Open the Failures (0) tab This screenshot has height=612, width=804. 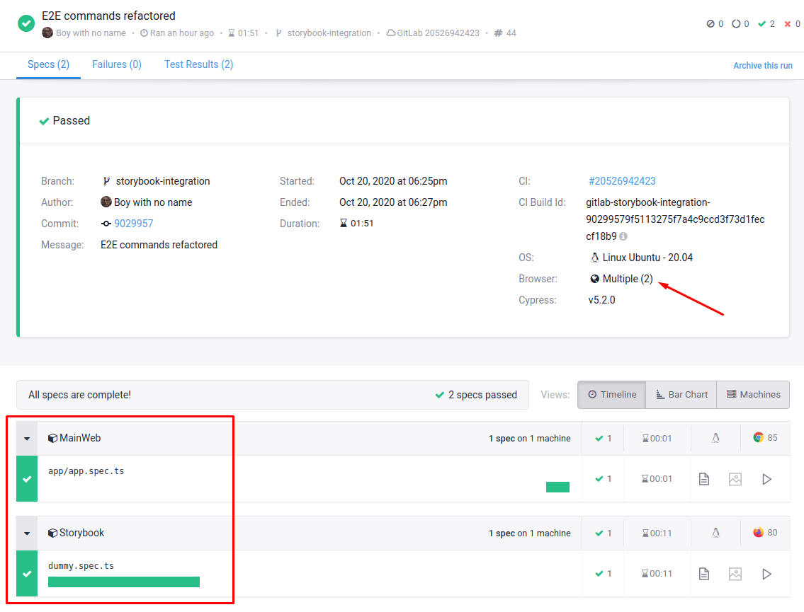[117, 64]
